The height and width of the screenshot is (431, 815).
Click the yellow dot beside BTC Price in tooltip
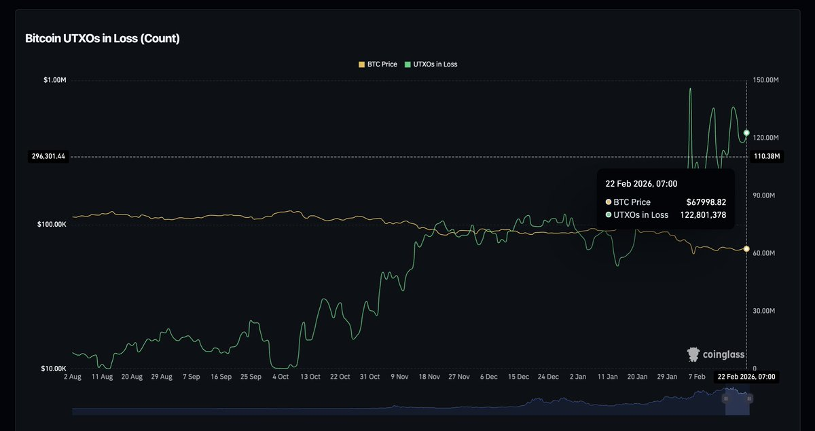608,202
